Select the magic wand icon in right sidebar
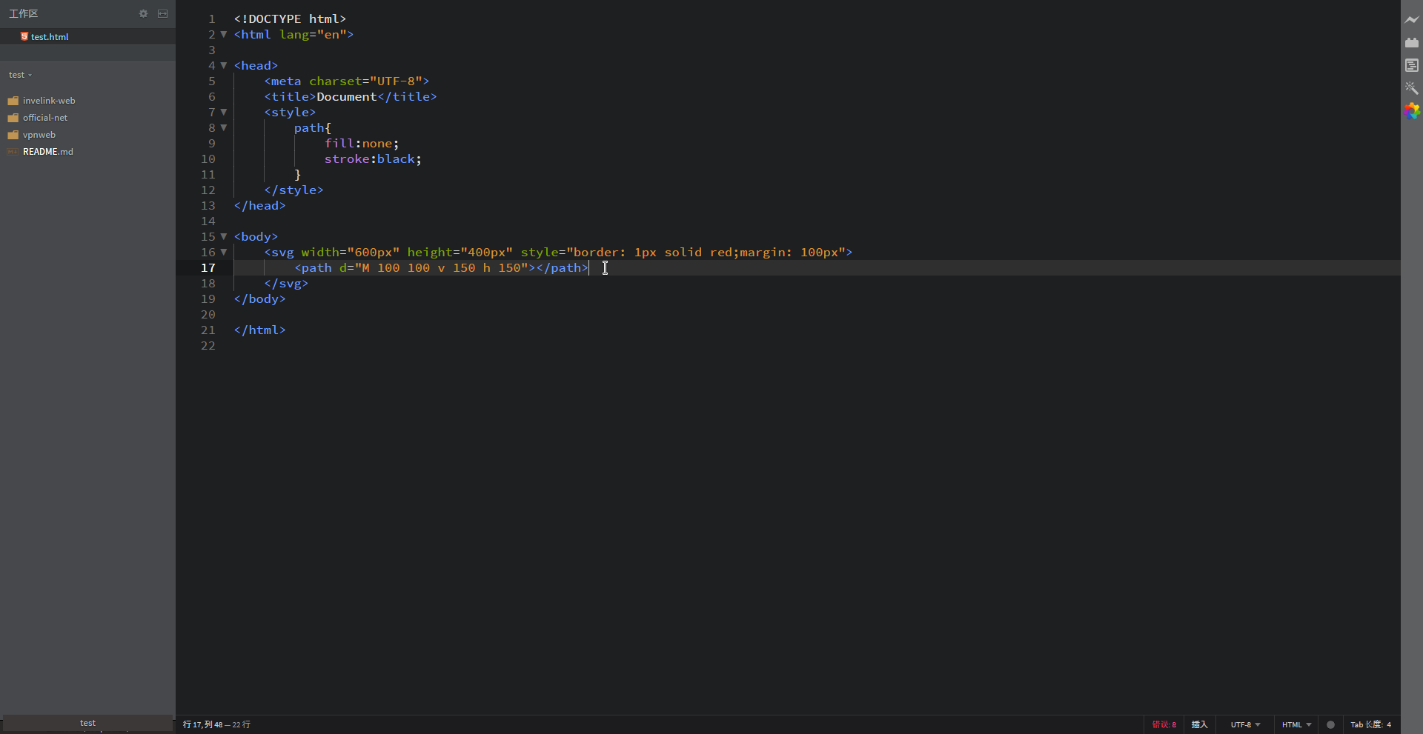The height and width of the screenshot is (734, 1423). tap(1413, 88)
